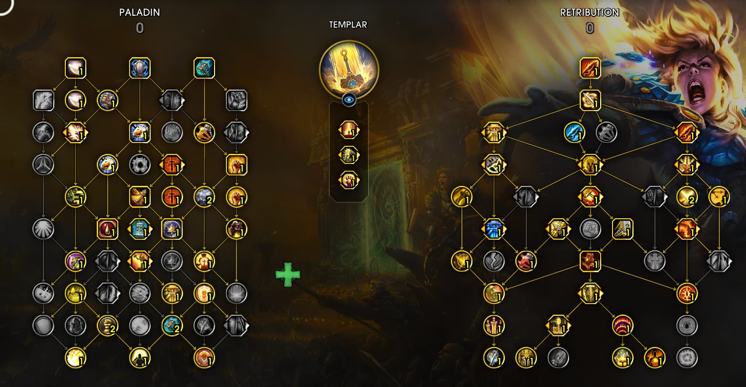Click the purple-background helmet talent node
Screen dimensions: 746x387
[x=75, y=261]
